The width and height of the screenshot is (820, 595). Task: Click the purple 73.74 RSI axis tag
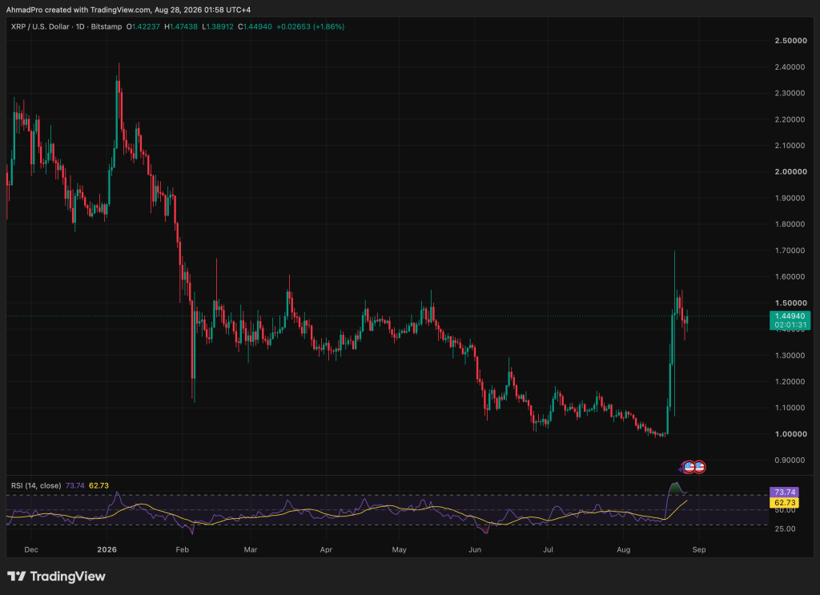(785, 492)
